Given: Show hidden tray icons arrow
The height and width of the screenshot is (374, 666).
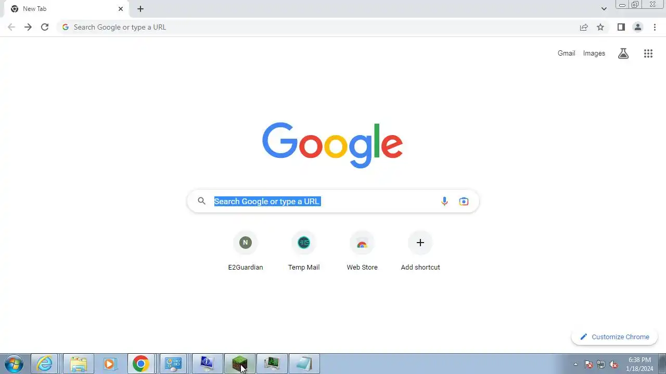Looking at the screenshot, I should point(575,364).
